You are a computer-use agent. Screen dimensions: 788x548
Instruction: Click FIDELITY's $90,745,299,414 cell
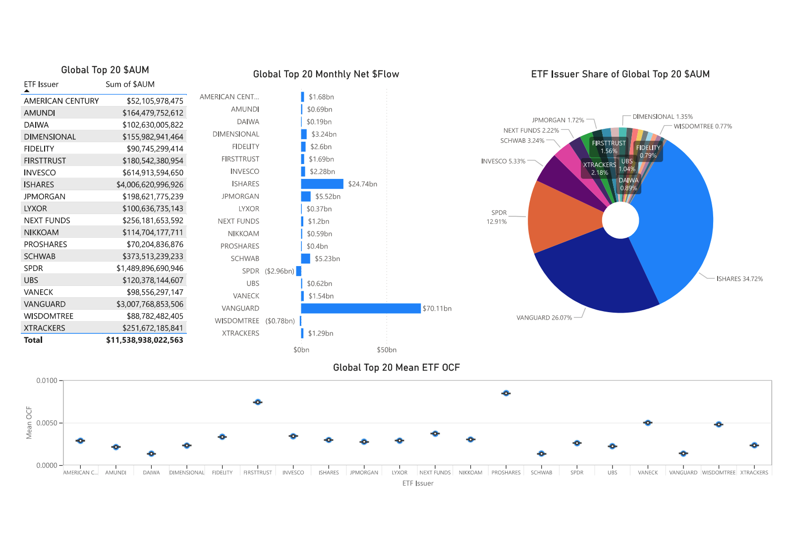click(155, 149)
